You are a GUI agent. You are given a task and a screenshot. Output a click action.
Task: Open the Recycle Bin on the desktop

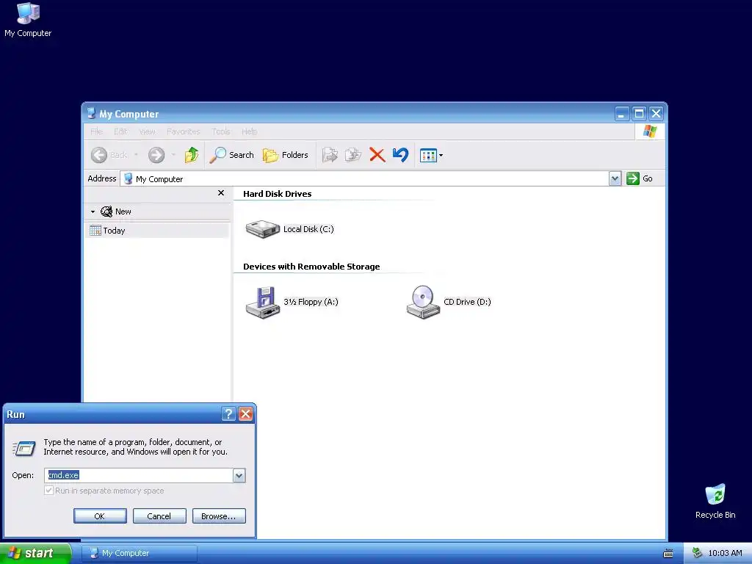click(715, 501)
